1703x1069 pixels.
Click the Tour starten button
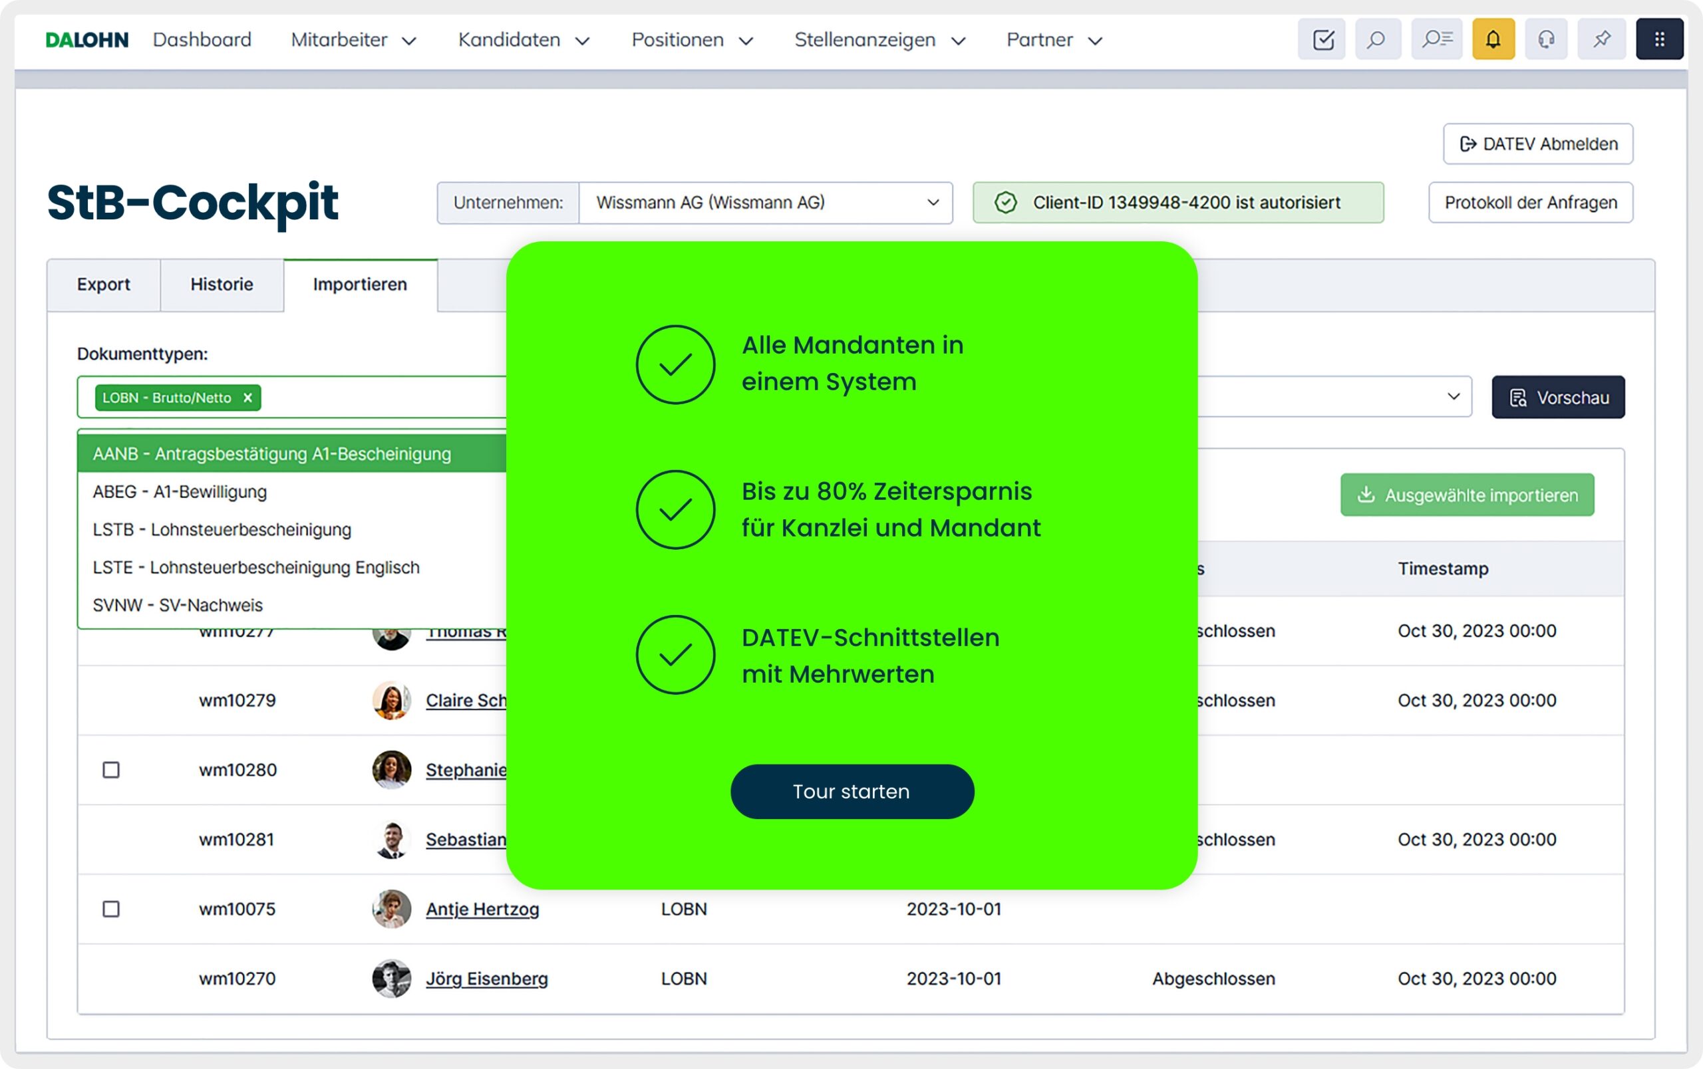click(851, 791)
